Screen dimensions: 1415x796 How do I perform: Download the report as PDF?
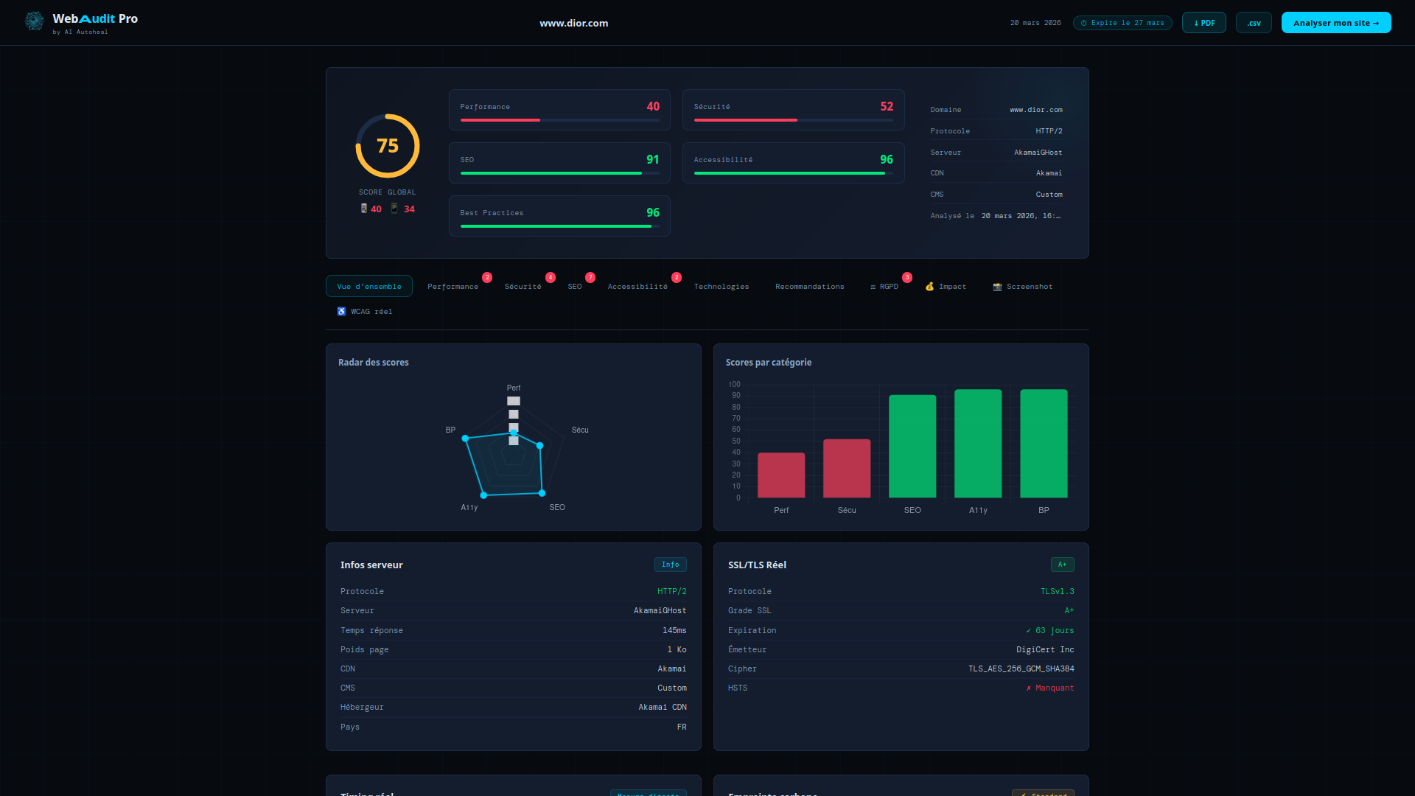click(x=1203, y=22)
